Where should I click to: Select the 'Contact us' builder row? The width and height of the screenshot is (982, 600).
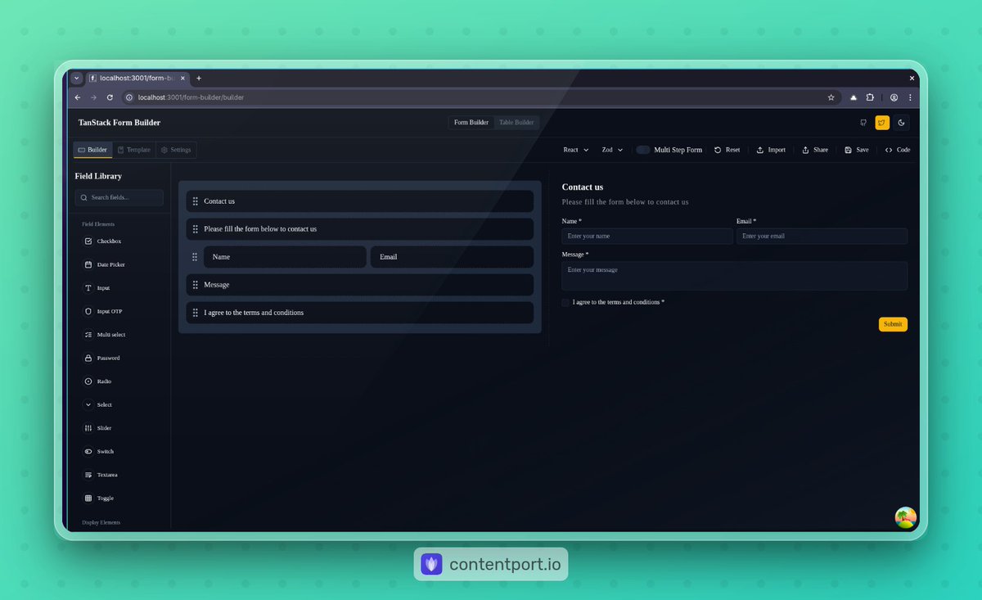pos(360,201)
